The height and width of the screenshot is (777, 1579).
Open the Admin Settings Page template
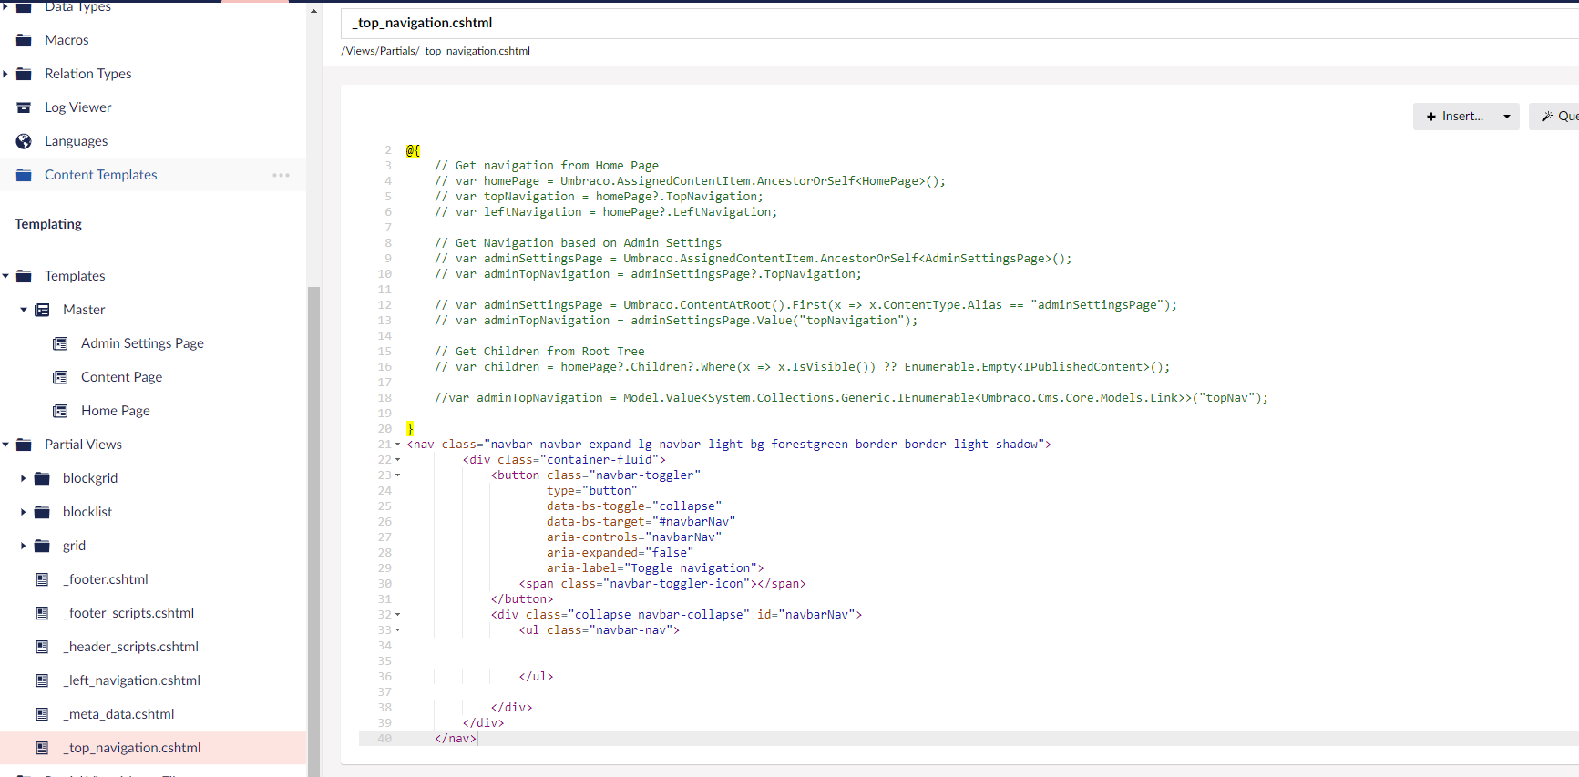(142, 343)
